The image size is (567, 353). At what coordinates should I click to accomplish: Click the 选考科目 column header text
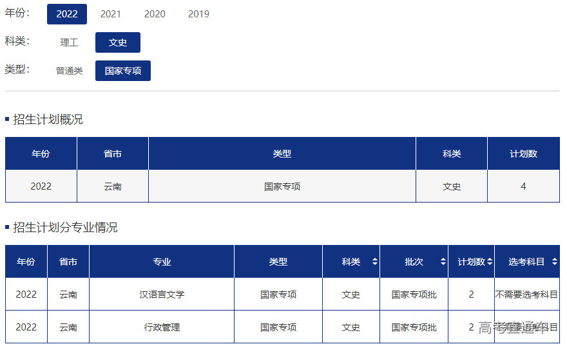(526, 262)
